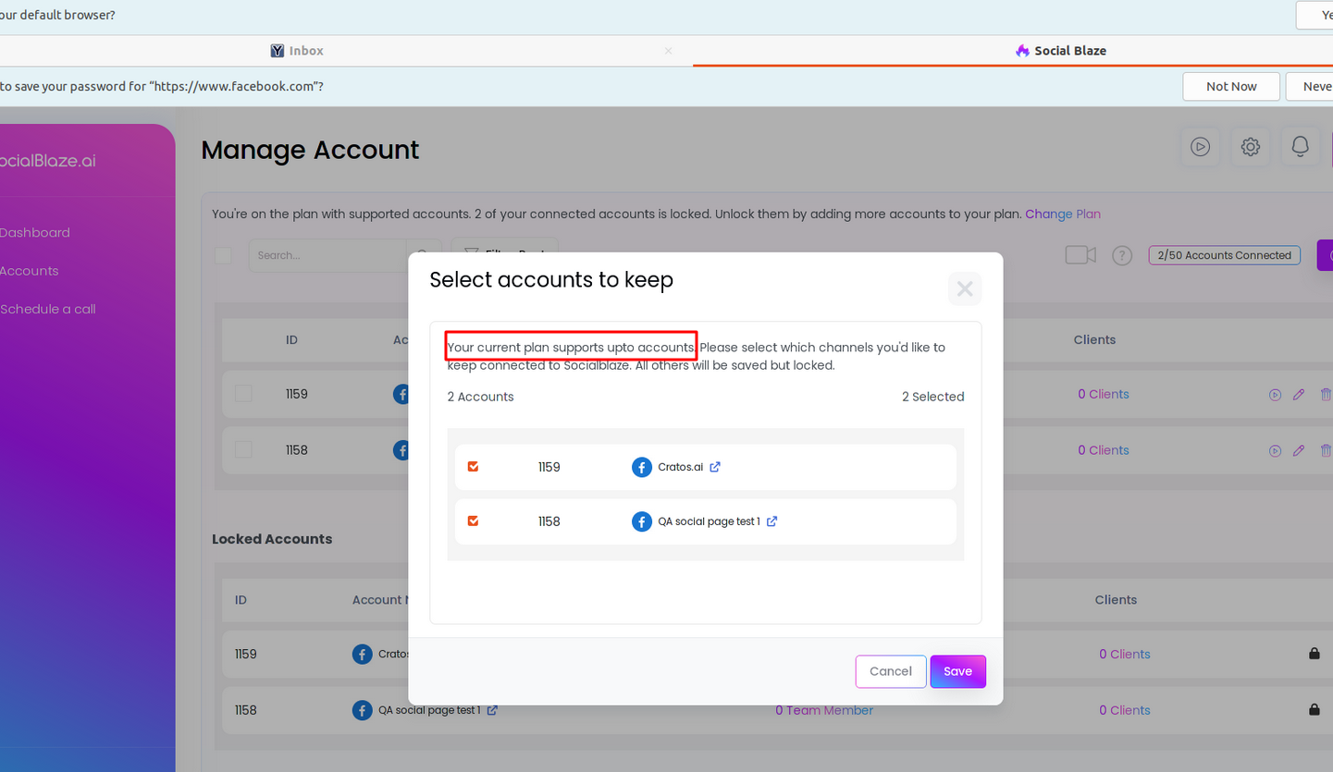Click the ID column header in the top table

click(x=291, y=339)
